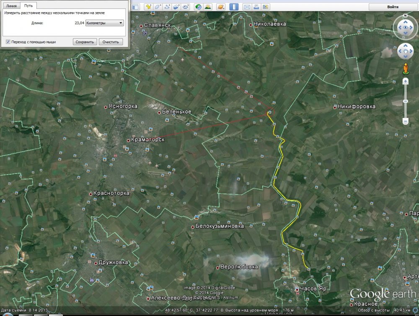The height and width of the screenshot is (316, 419).
Task: Click the Дружковка place label
Action: [x=113, y=262]
